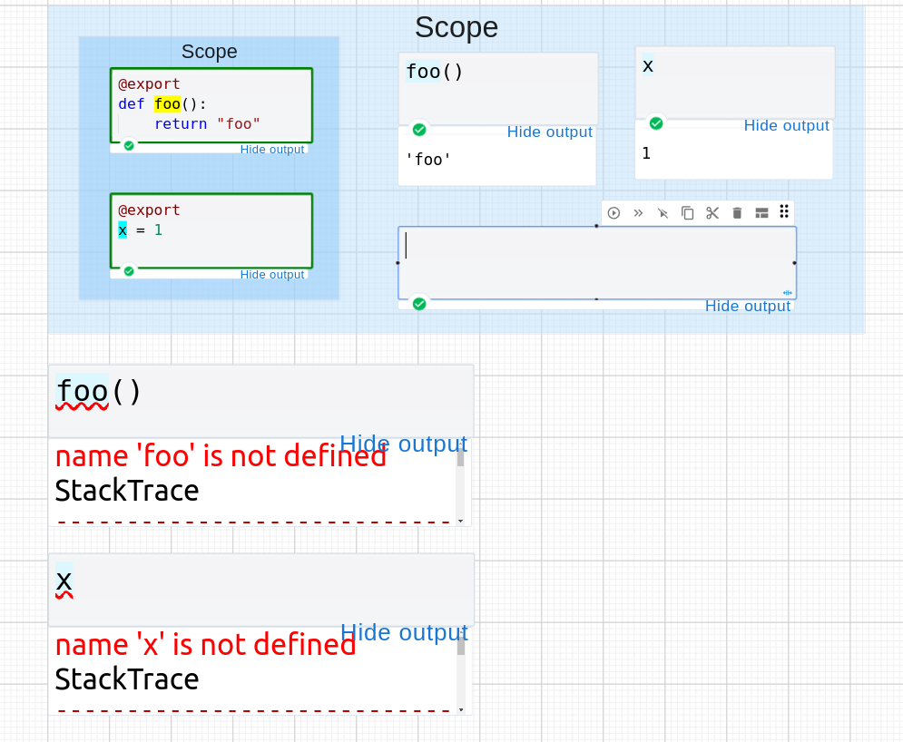Delete the selected cell with trash icon
This screenshot has height=742, width=903.
(x=737, y=213)
